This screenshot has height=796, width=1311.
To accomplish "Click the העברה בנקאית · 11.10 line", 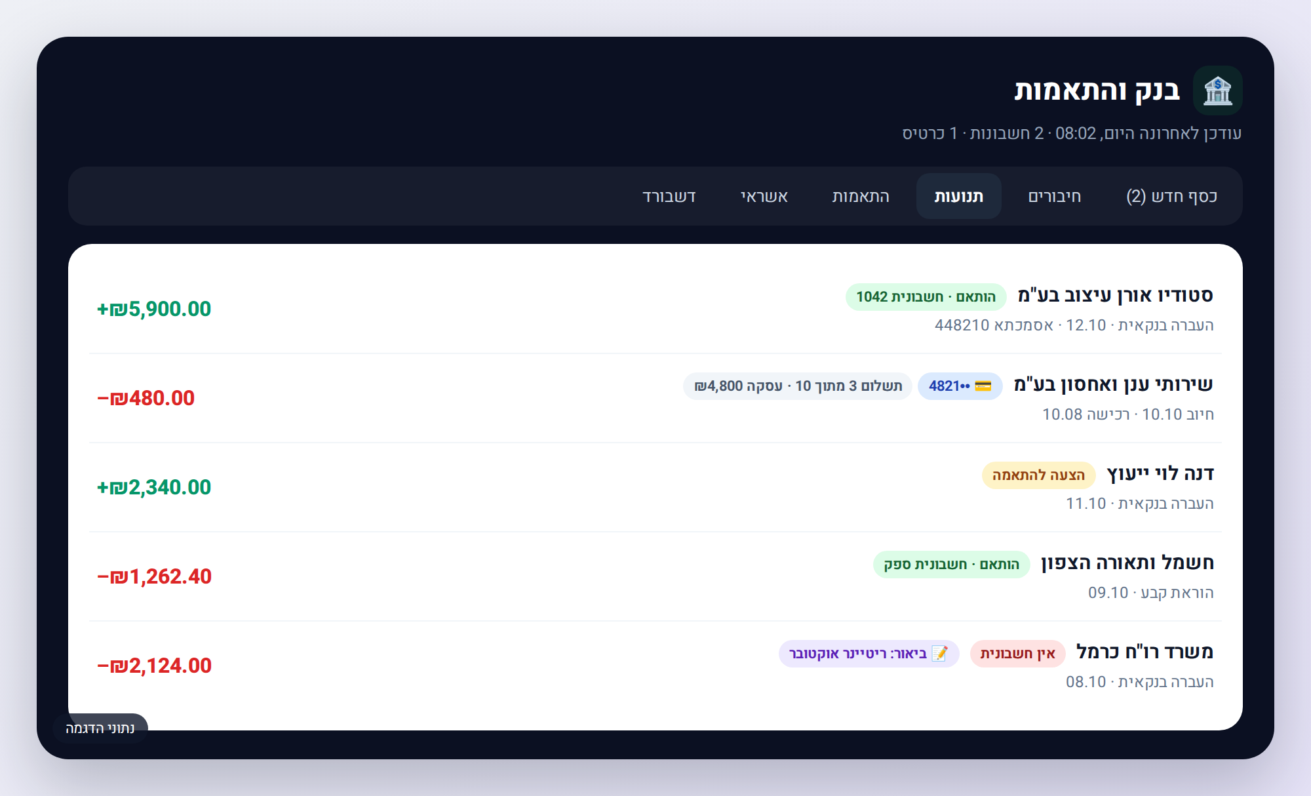I will (1139, 504).
